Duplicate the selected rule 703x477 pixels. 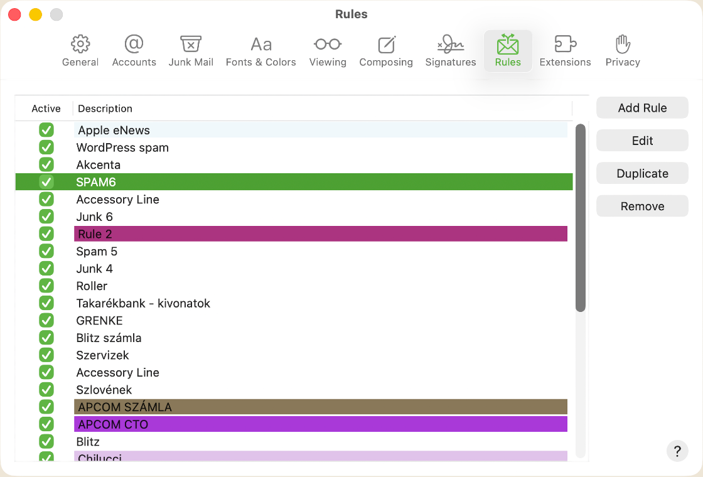tap(642, 174)
